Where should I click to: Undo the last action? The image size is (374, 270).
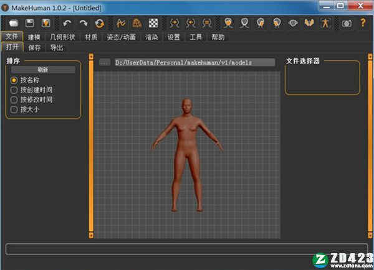[67, 24]
